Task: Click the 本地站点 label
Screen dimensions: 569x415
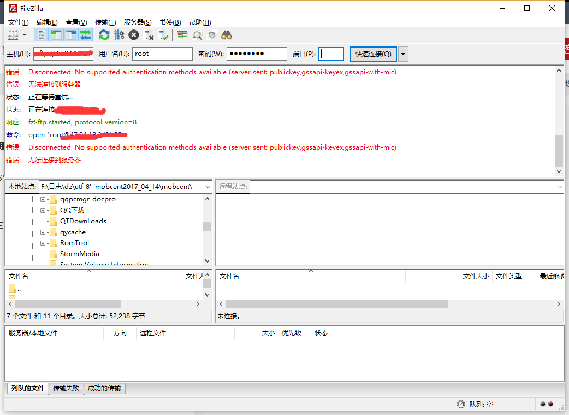Action: click(x=22, y=186)
